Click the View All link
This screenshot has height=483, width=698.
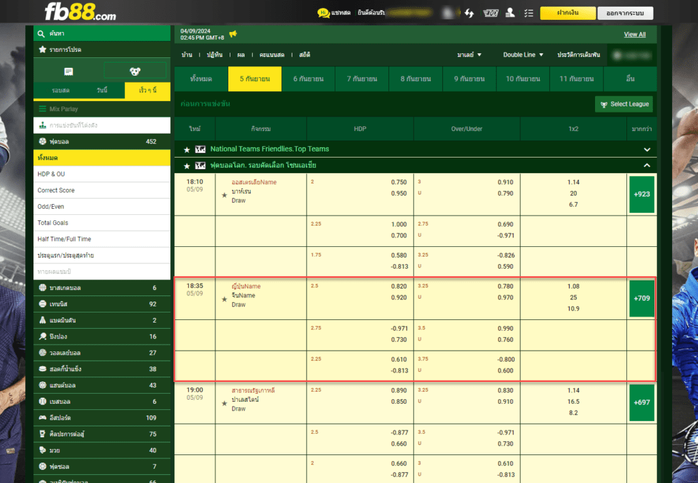(x=635, y=34)
